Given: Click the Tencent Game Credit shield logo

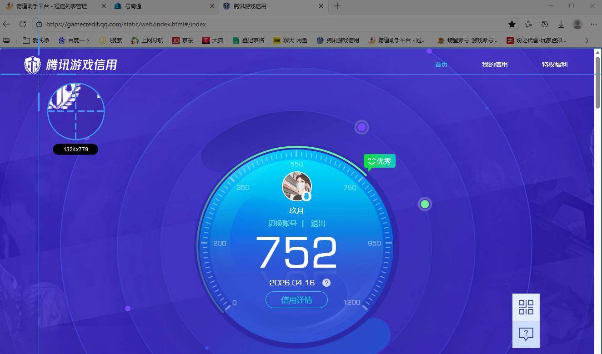Looking at the screenshot, I should pyautogui.click(x=32, y=65).
